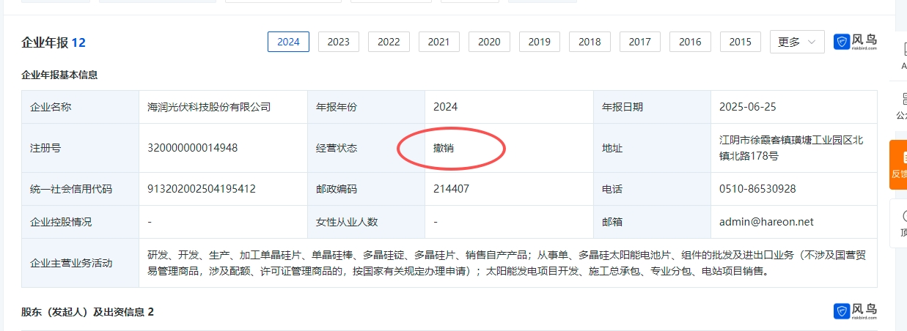Viewport: 907px width, 331px height.
Task: Click the 统一社会信用代码 label
Action: [x=71, y=189]
